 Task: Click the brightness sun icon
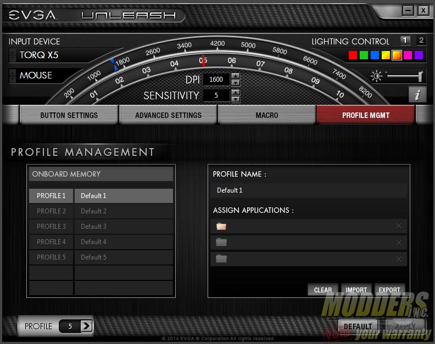tap(376, 76)
